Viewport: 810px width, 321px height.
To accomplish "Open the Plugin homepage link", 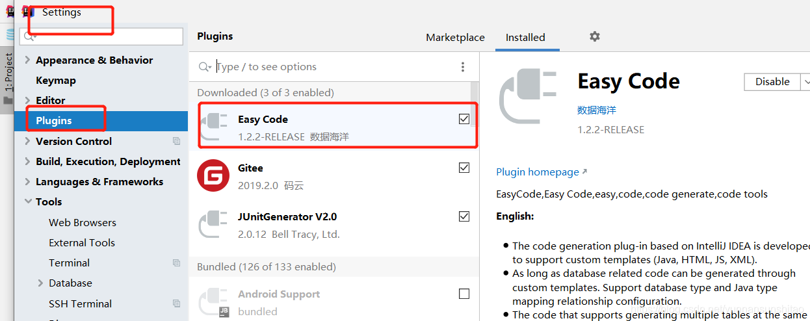I will pyautogui.click(x=541, y=172).
